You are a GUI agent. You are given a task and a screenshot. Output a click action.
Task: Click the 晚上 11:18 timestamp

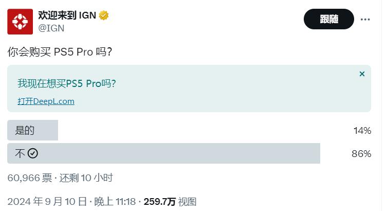[x=115, y=202]
